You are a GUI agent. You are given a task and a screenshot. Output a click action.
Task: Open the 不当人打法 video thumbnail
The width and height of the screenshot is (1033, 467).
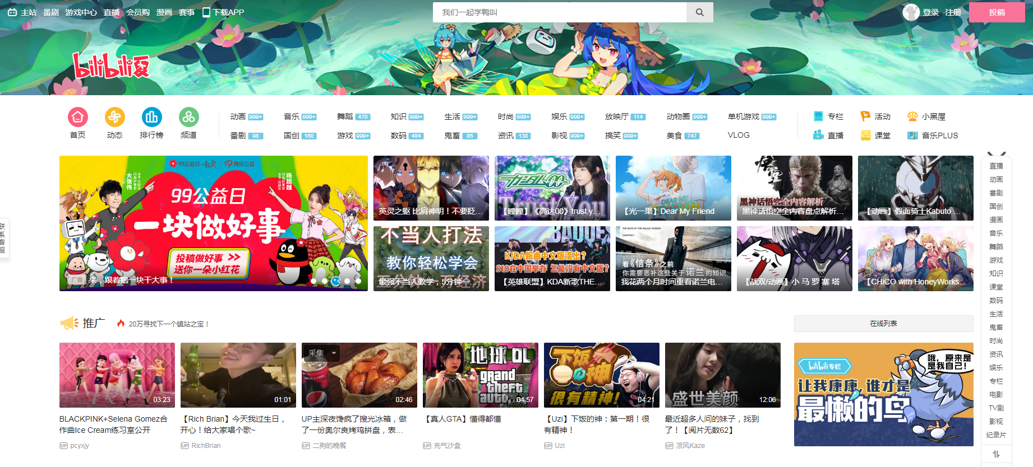click(431, 259)
